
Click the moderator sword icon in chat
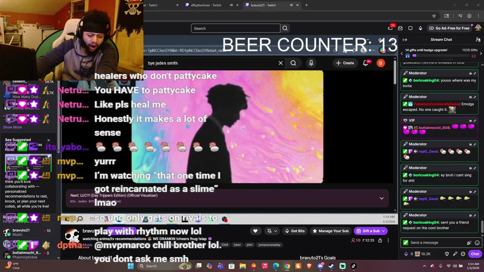[455, 254]
